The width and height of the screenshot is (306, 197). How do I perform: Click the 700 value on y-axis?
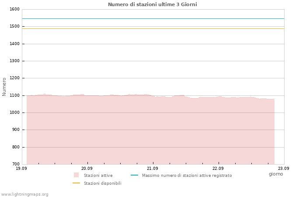pos(16,164)
